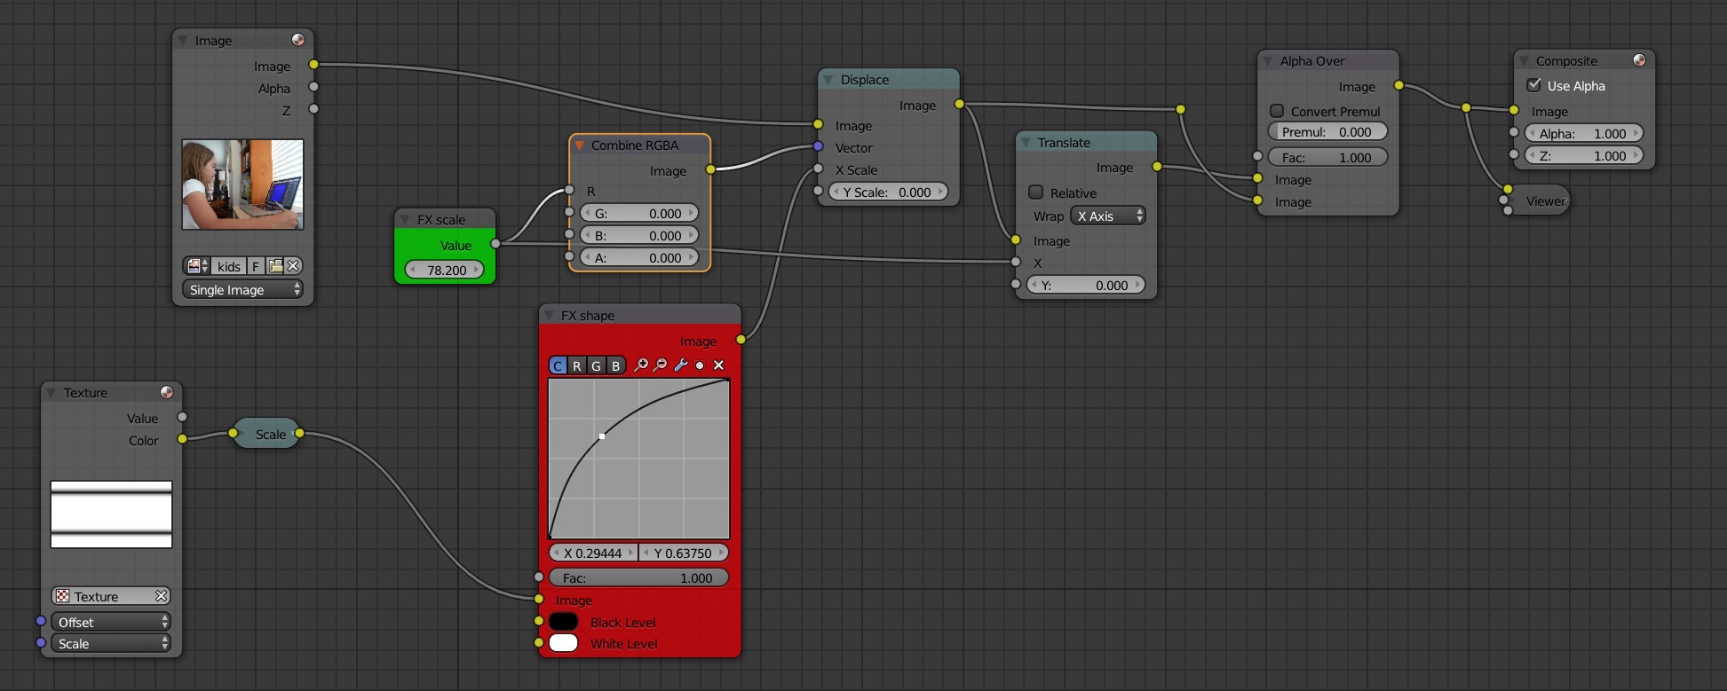1727x691 pixels.
Task: Click the texture datablock icon beside Texture name
Action: (x=62, y=596)
